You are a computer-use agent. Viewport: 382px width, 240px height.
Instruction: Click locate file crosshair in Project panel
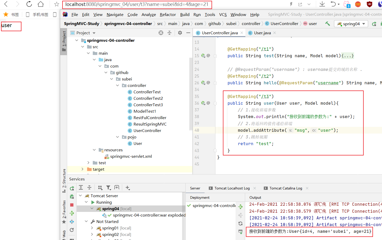pos(161,33)
